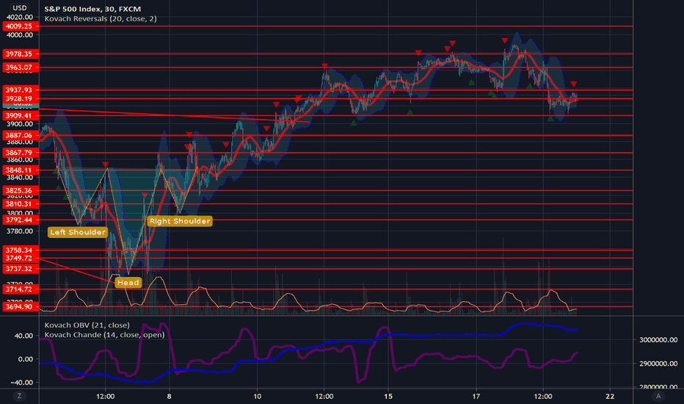This screenshot has height=404, width=684.
Task: Click the Left Shoulder pattern label
Action: [x=78, y=232]
